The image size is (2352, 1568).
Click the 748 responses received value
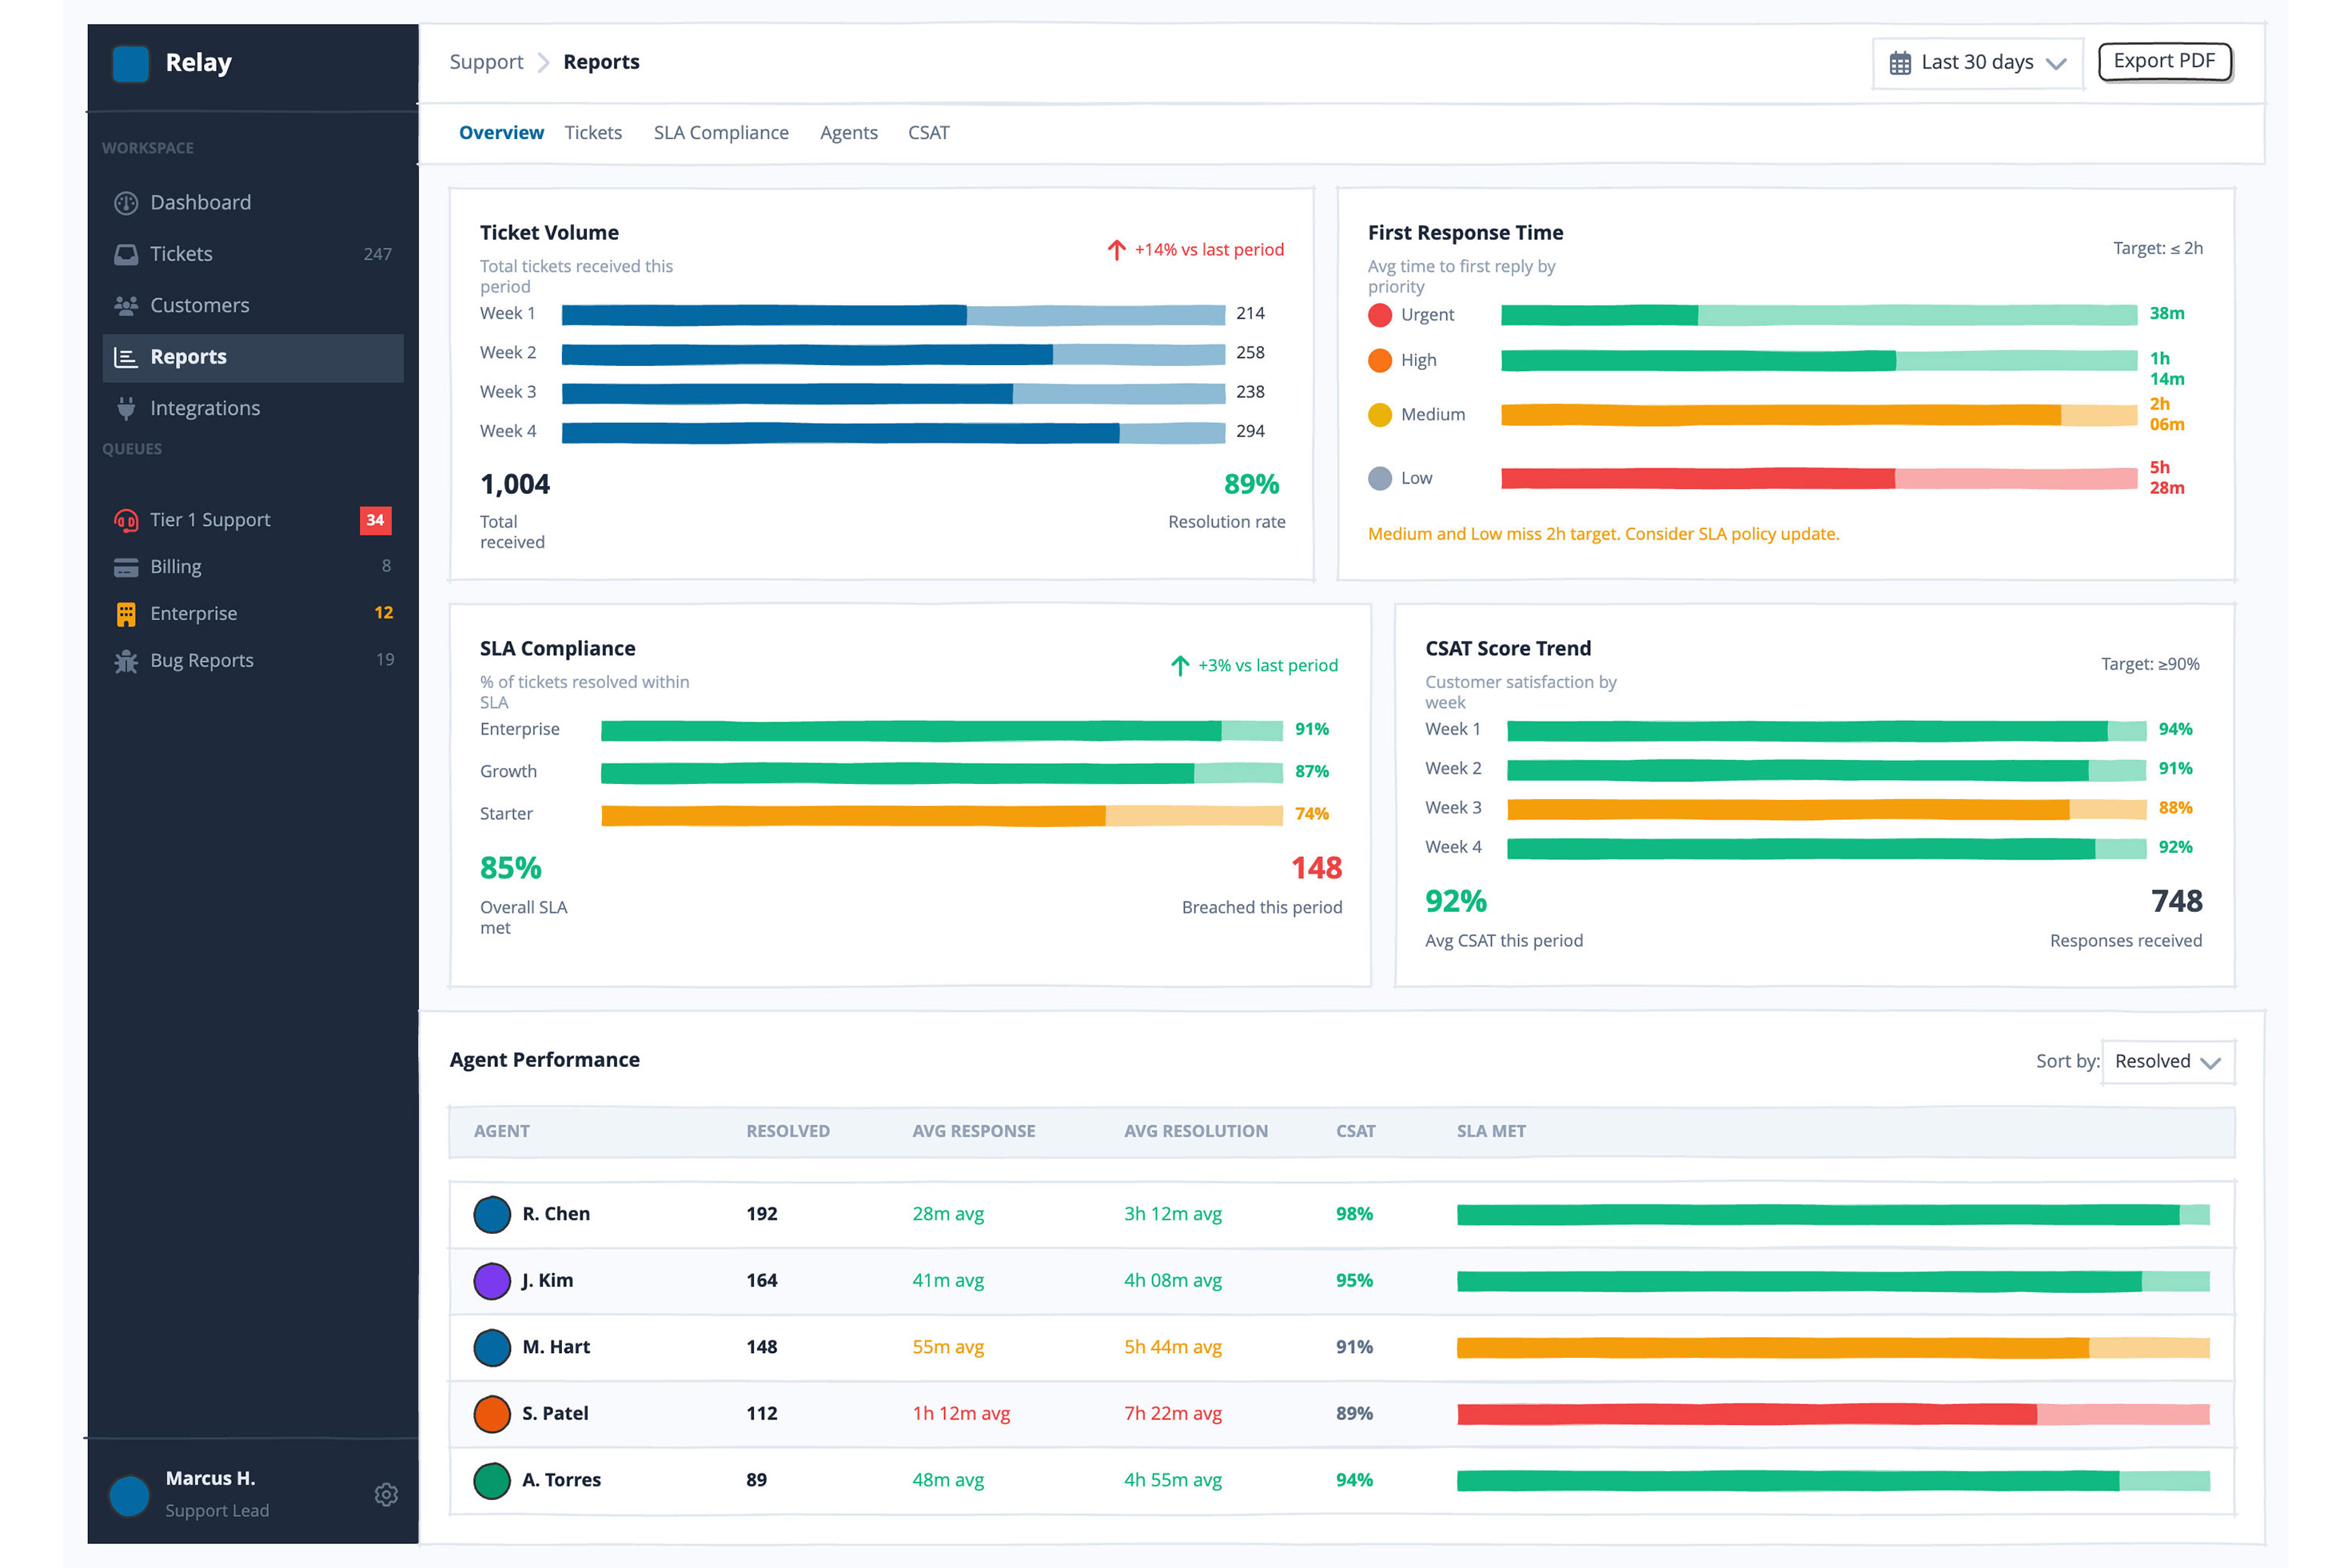point(2176,902)
